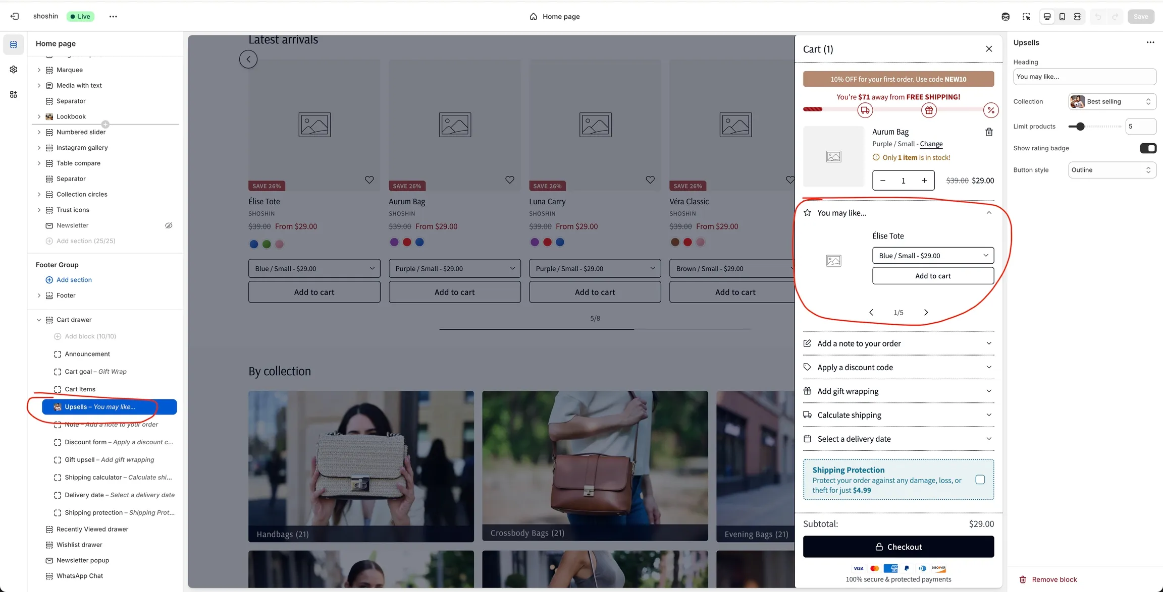The height and width of the screenshot is (592, 1163).
Task: Select the desktop preview icon
Action: 1047,16
